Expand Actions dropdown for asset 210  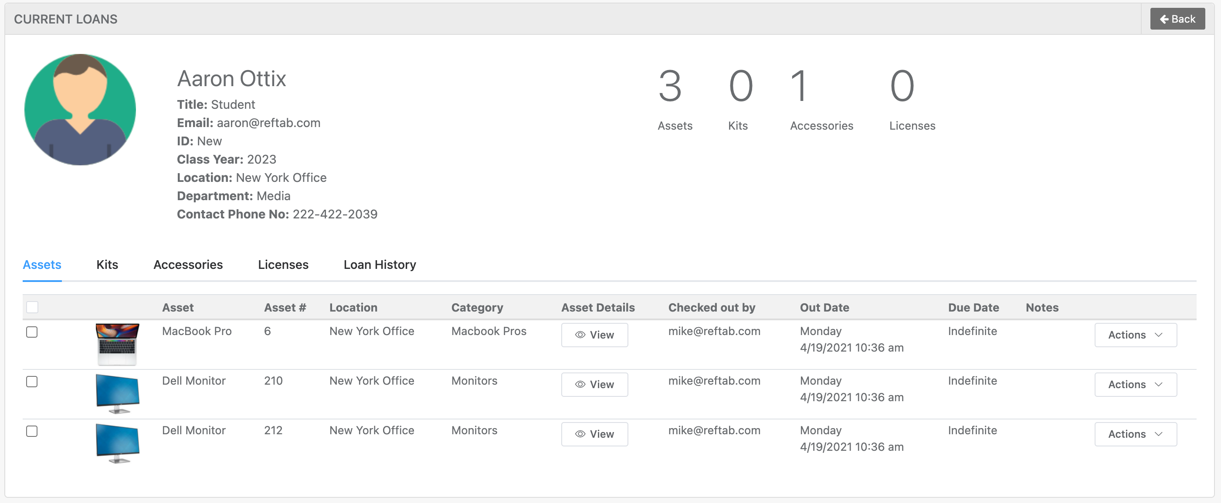click(x=1135, y=384)
